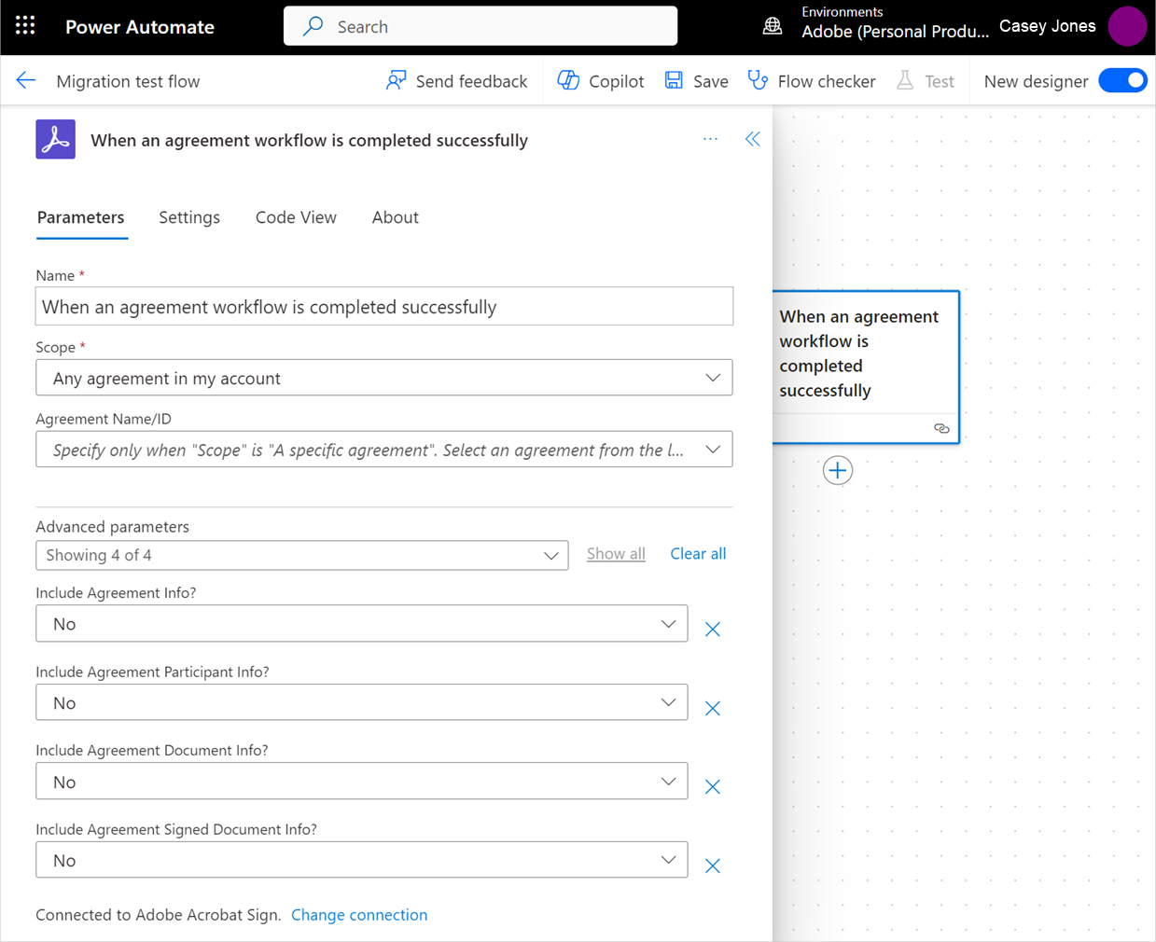Click the ellipsis menu on the trigger panel
This screenshot has width=1156, height=942.
click(x=710, y=138)
